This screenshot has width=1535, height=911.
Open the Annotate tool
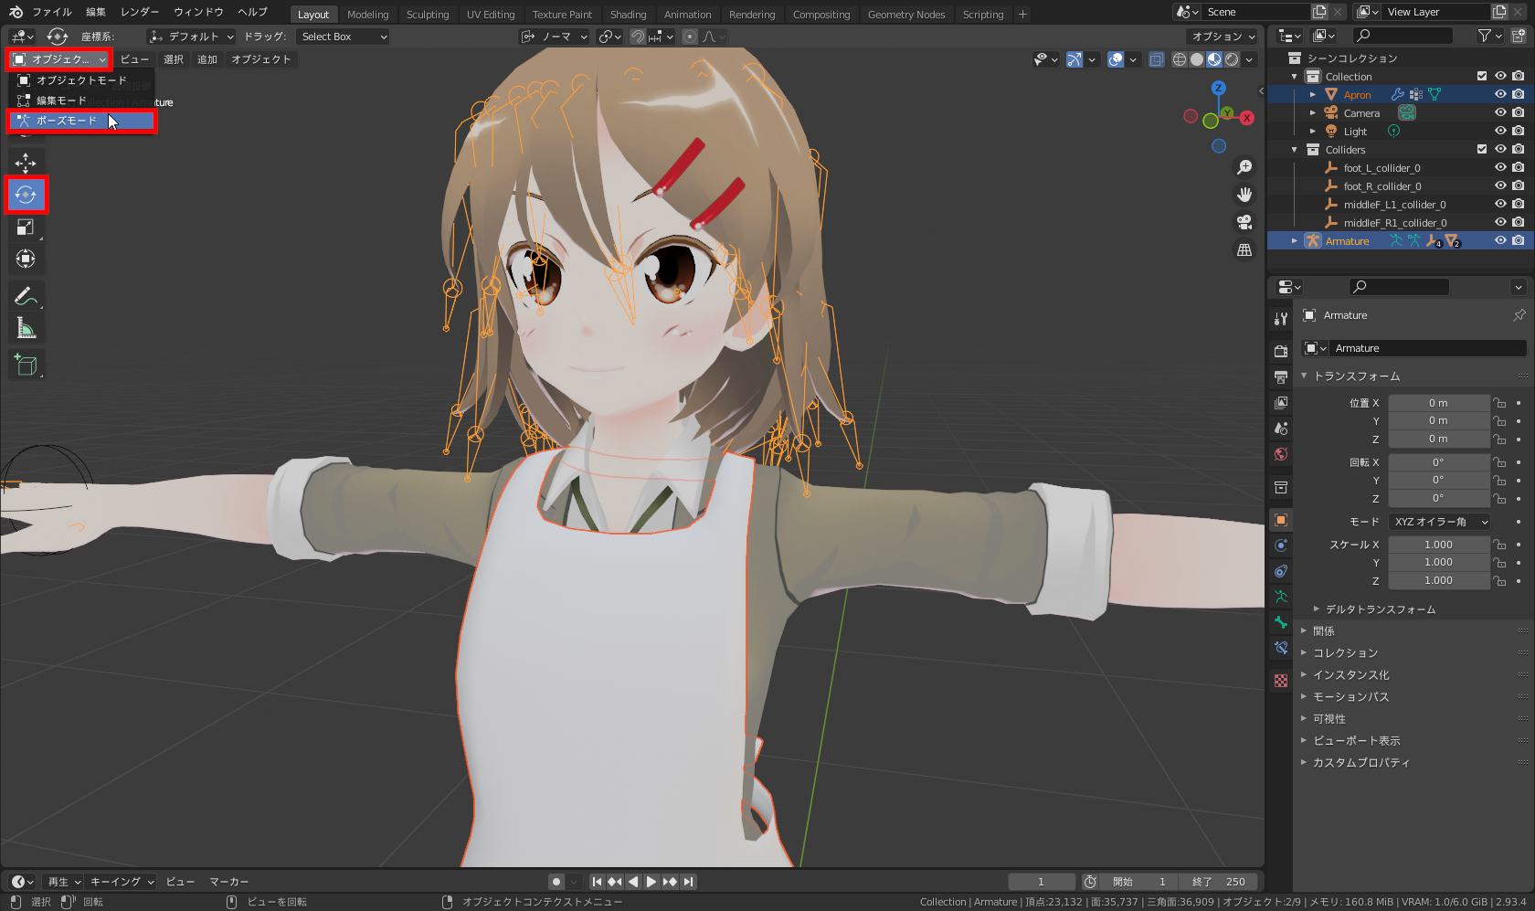click(x=26, y=294)
